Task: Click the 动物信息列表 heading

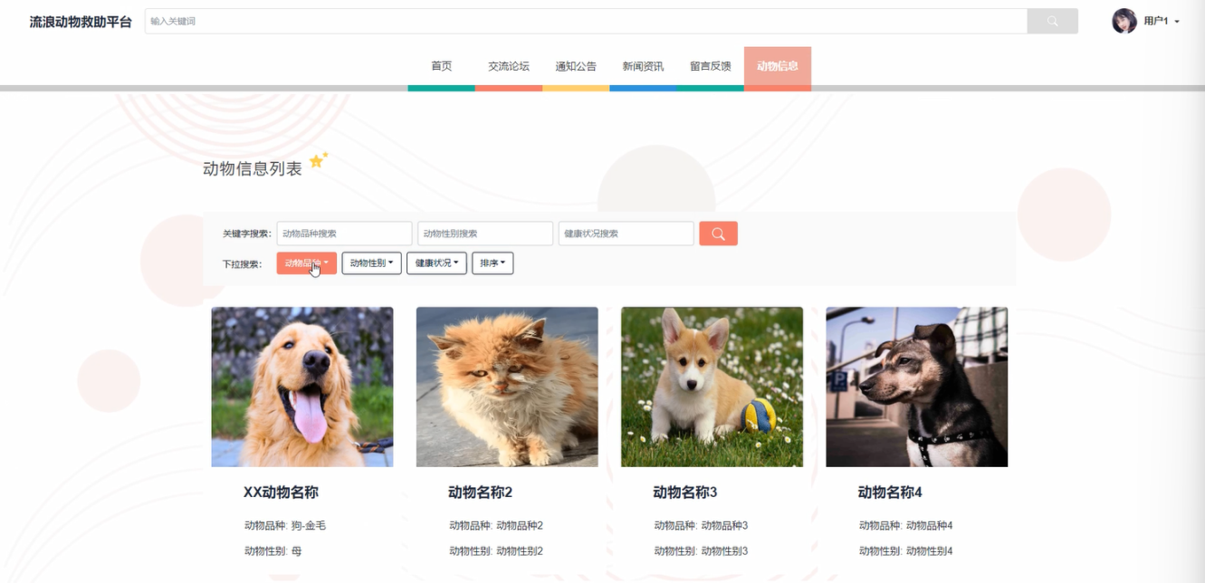Action: 253,168
